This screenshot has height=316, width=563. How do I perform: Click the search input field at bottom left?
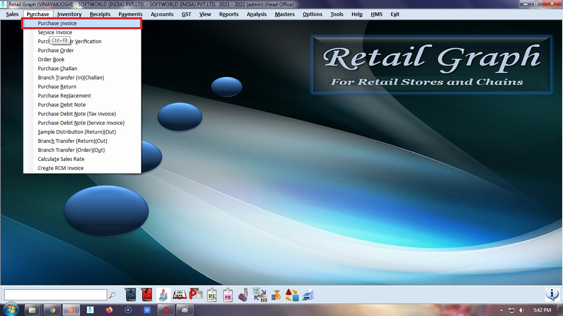pos(56,295)
